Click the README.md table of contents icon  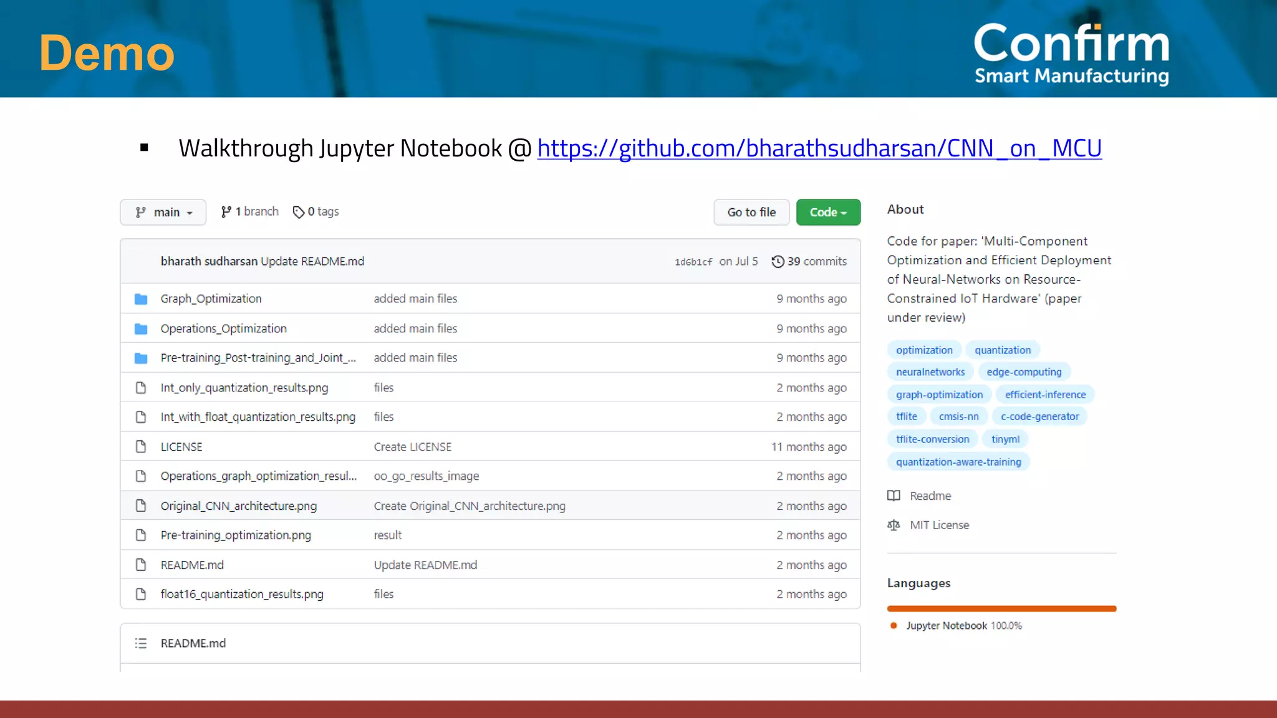(141, 643)
